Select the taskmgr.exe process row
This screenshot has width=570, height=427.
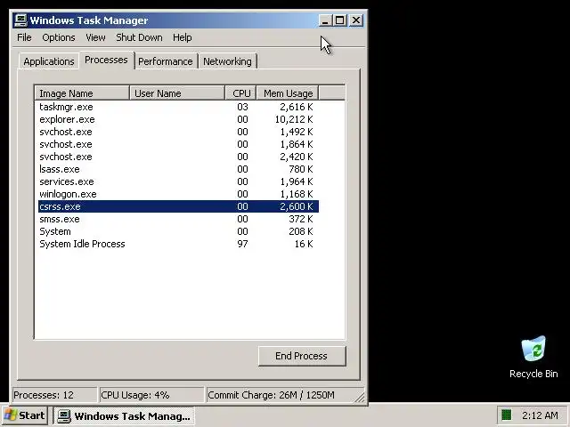(178, 107)
